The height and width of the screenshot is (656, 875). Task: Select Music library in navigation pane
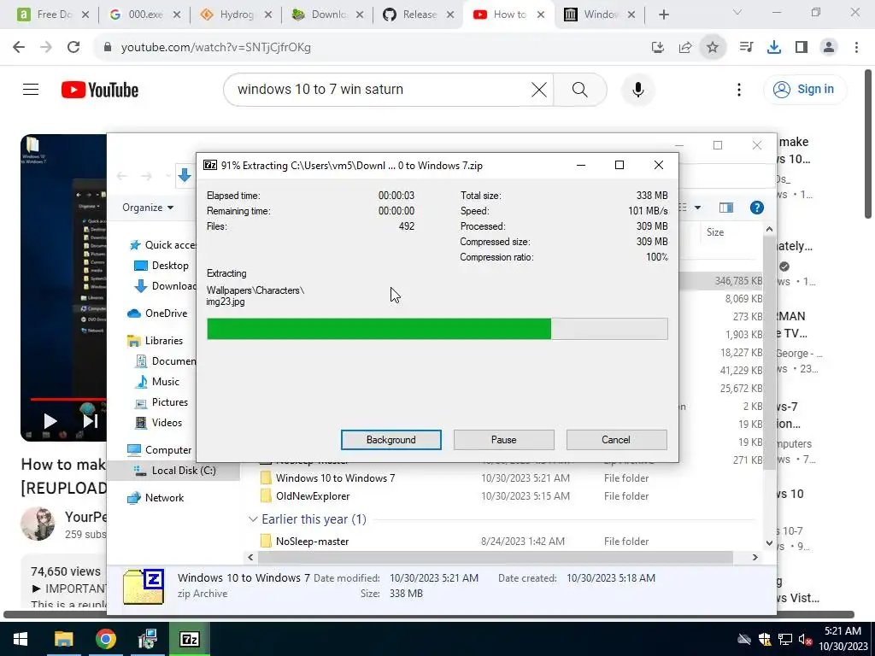click(x=157, y=382)
